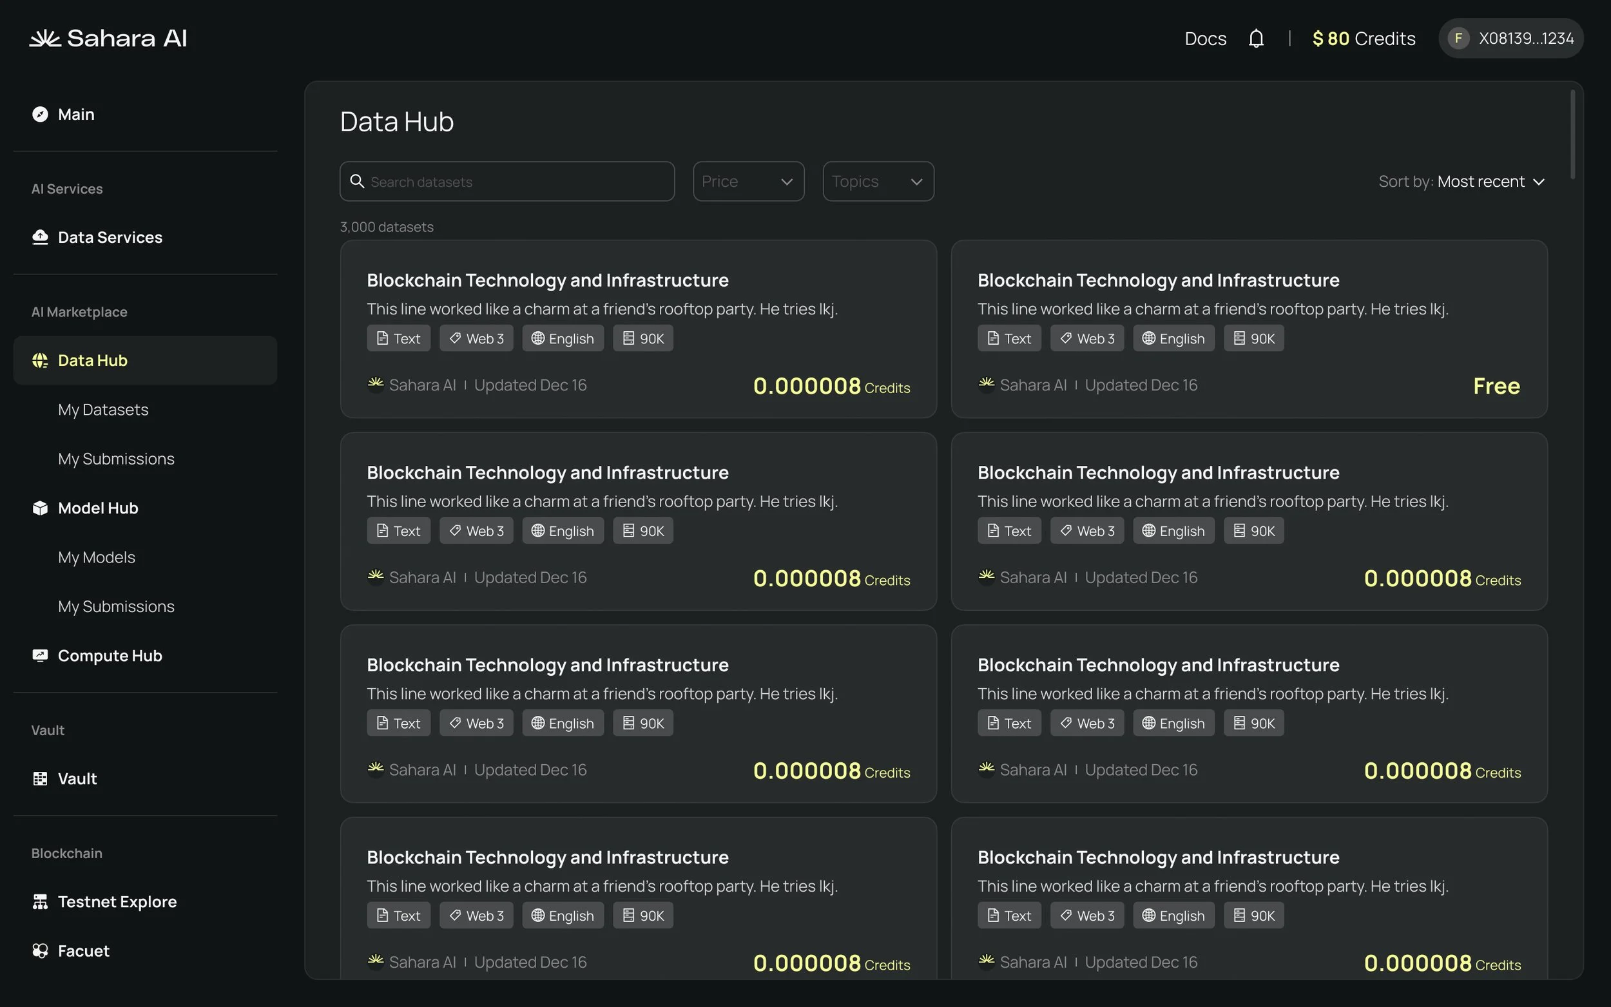Image resolution: width=1611 pixels, height=1007 pixels.
Task: Focus the Search datasets field
Action: tap(506, 181)
